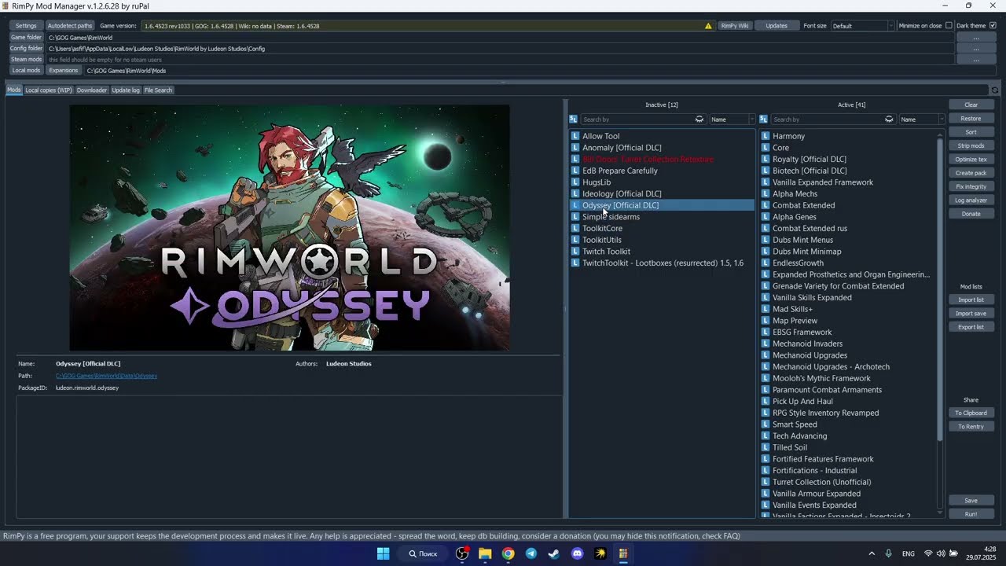Toggle the eye icon in Active search box
Screen dimensions: 1006x566
[889, 119]
